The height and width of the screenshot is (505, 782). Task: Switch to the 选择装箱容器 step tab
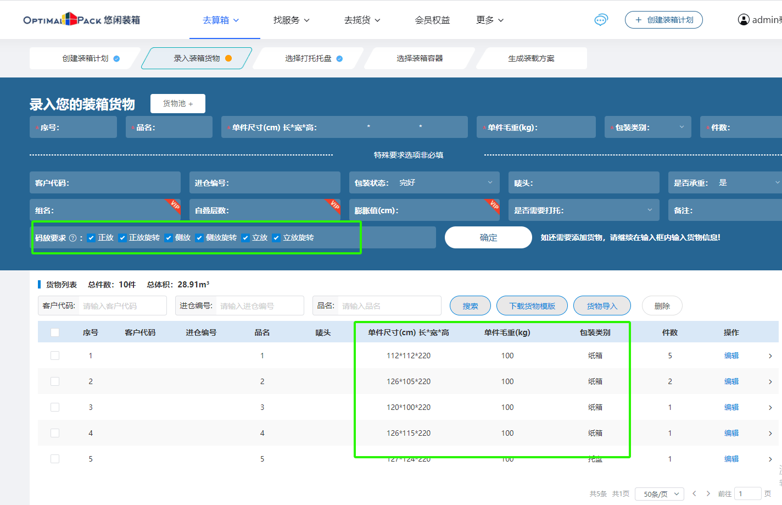pyautogui.click(x=420, y=58)
